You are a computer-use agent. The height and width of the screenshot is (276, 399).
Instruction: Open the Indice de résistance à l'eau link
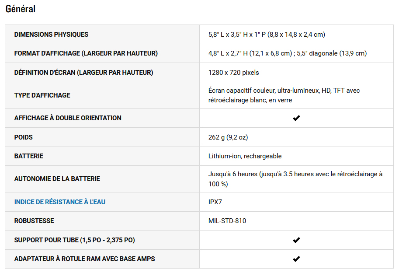pos(60,202)
